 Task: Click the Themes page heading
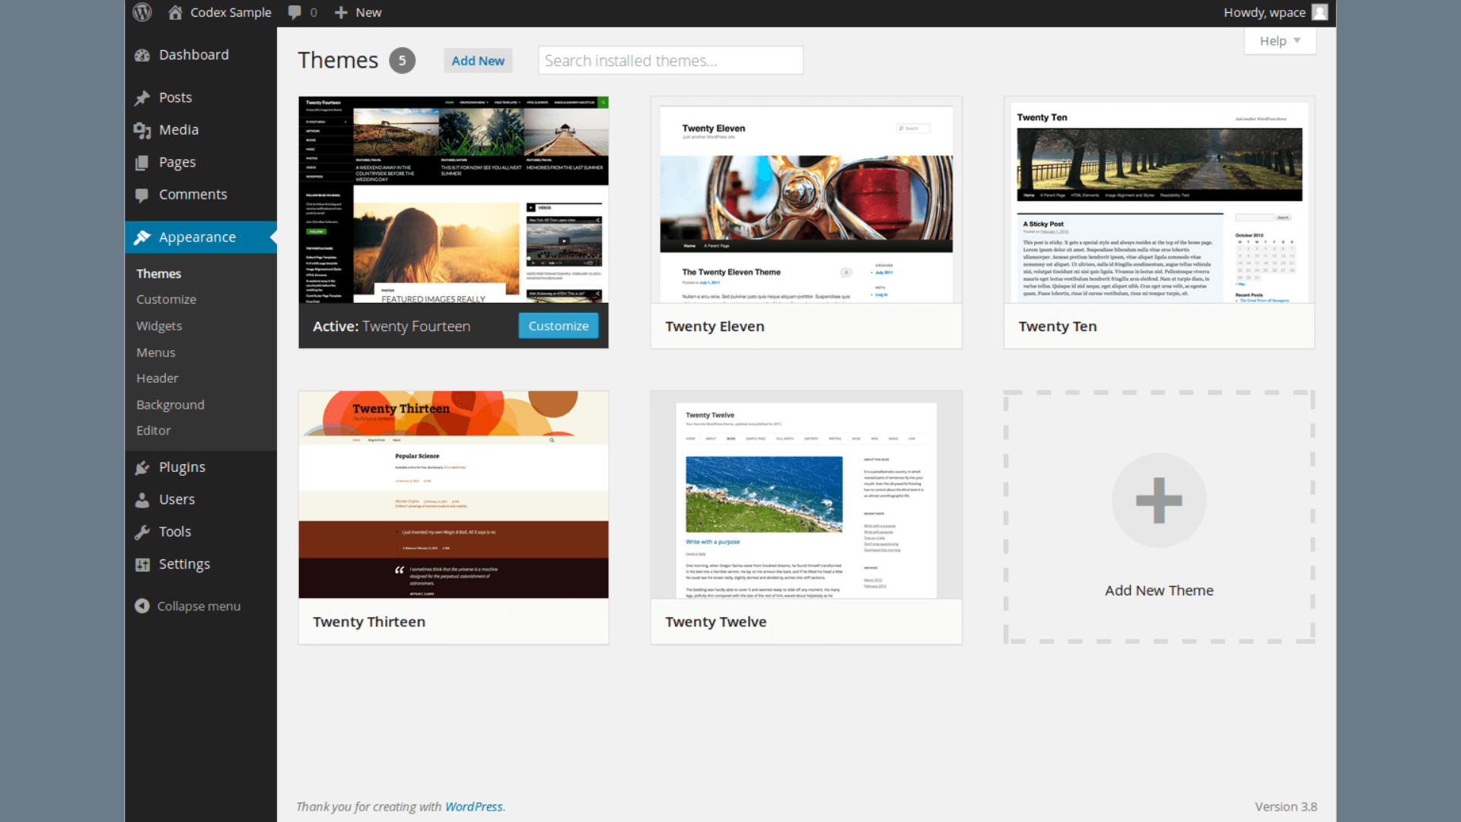[338, 60]
